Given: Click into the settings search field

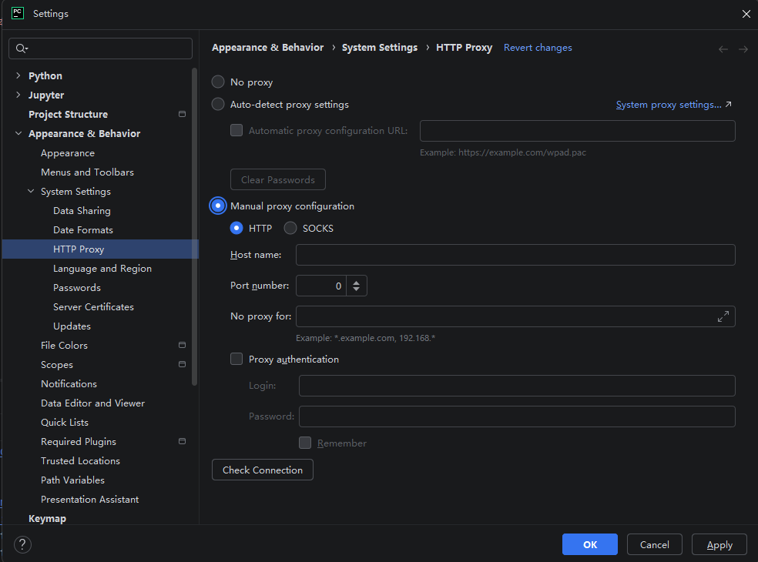Looking at the screenshot, I should [x=101, y=49].
